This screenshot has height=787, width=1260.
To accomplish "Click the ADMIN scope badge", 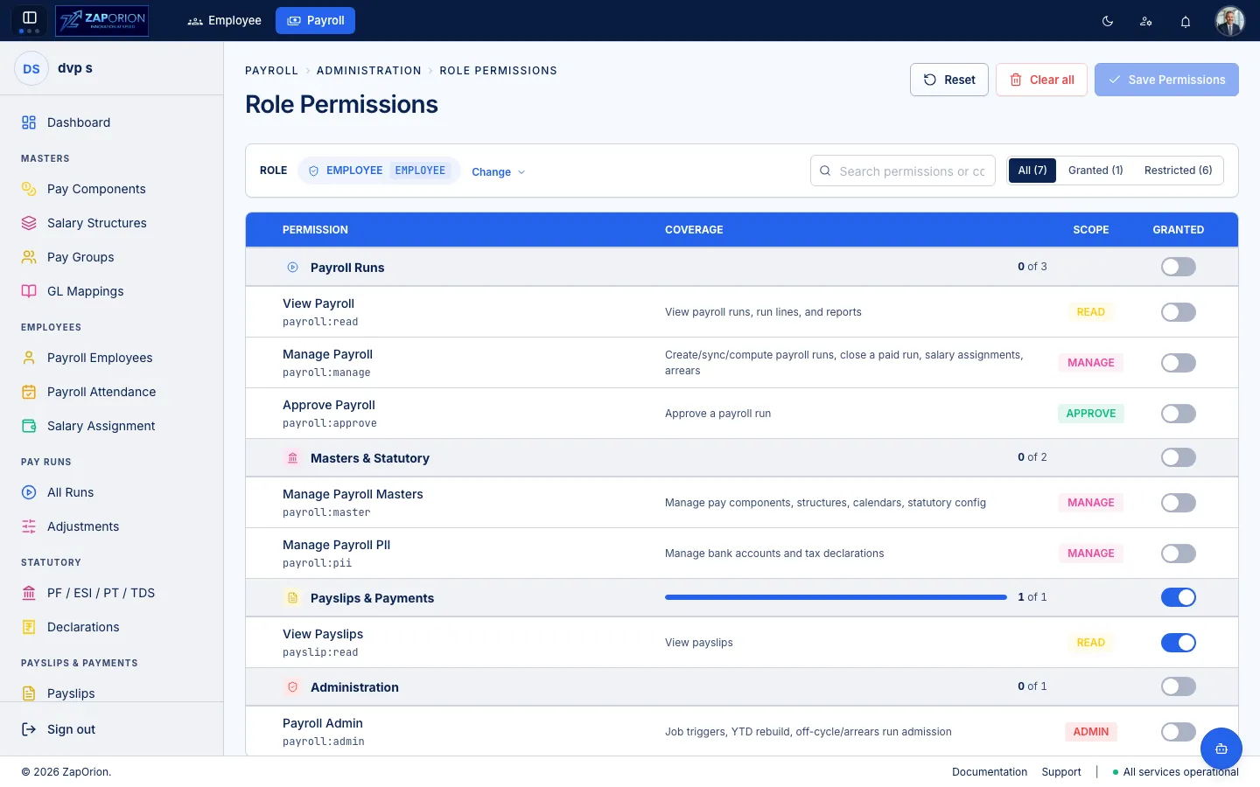I will [x=1091, y=732].
